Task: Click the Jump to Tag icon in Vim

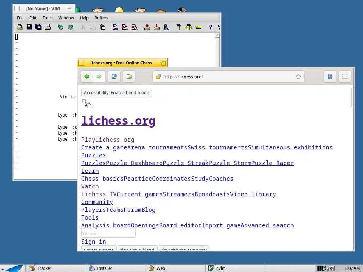Action: click(x=198, y=27)
